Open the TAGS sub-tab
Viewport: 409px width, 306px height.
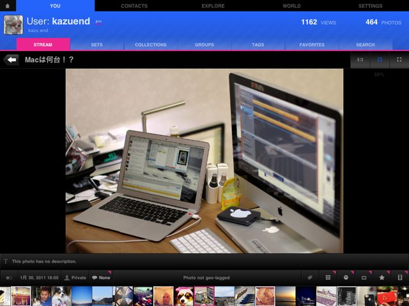[x=258, y=45]
